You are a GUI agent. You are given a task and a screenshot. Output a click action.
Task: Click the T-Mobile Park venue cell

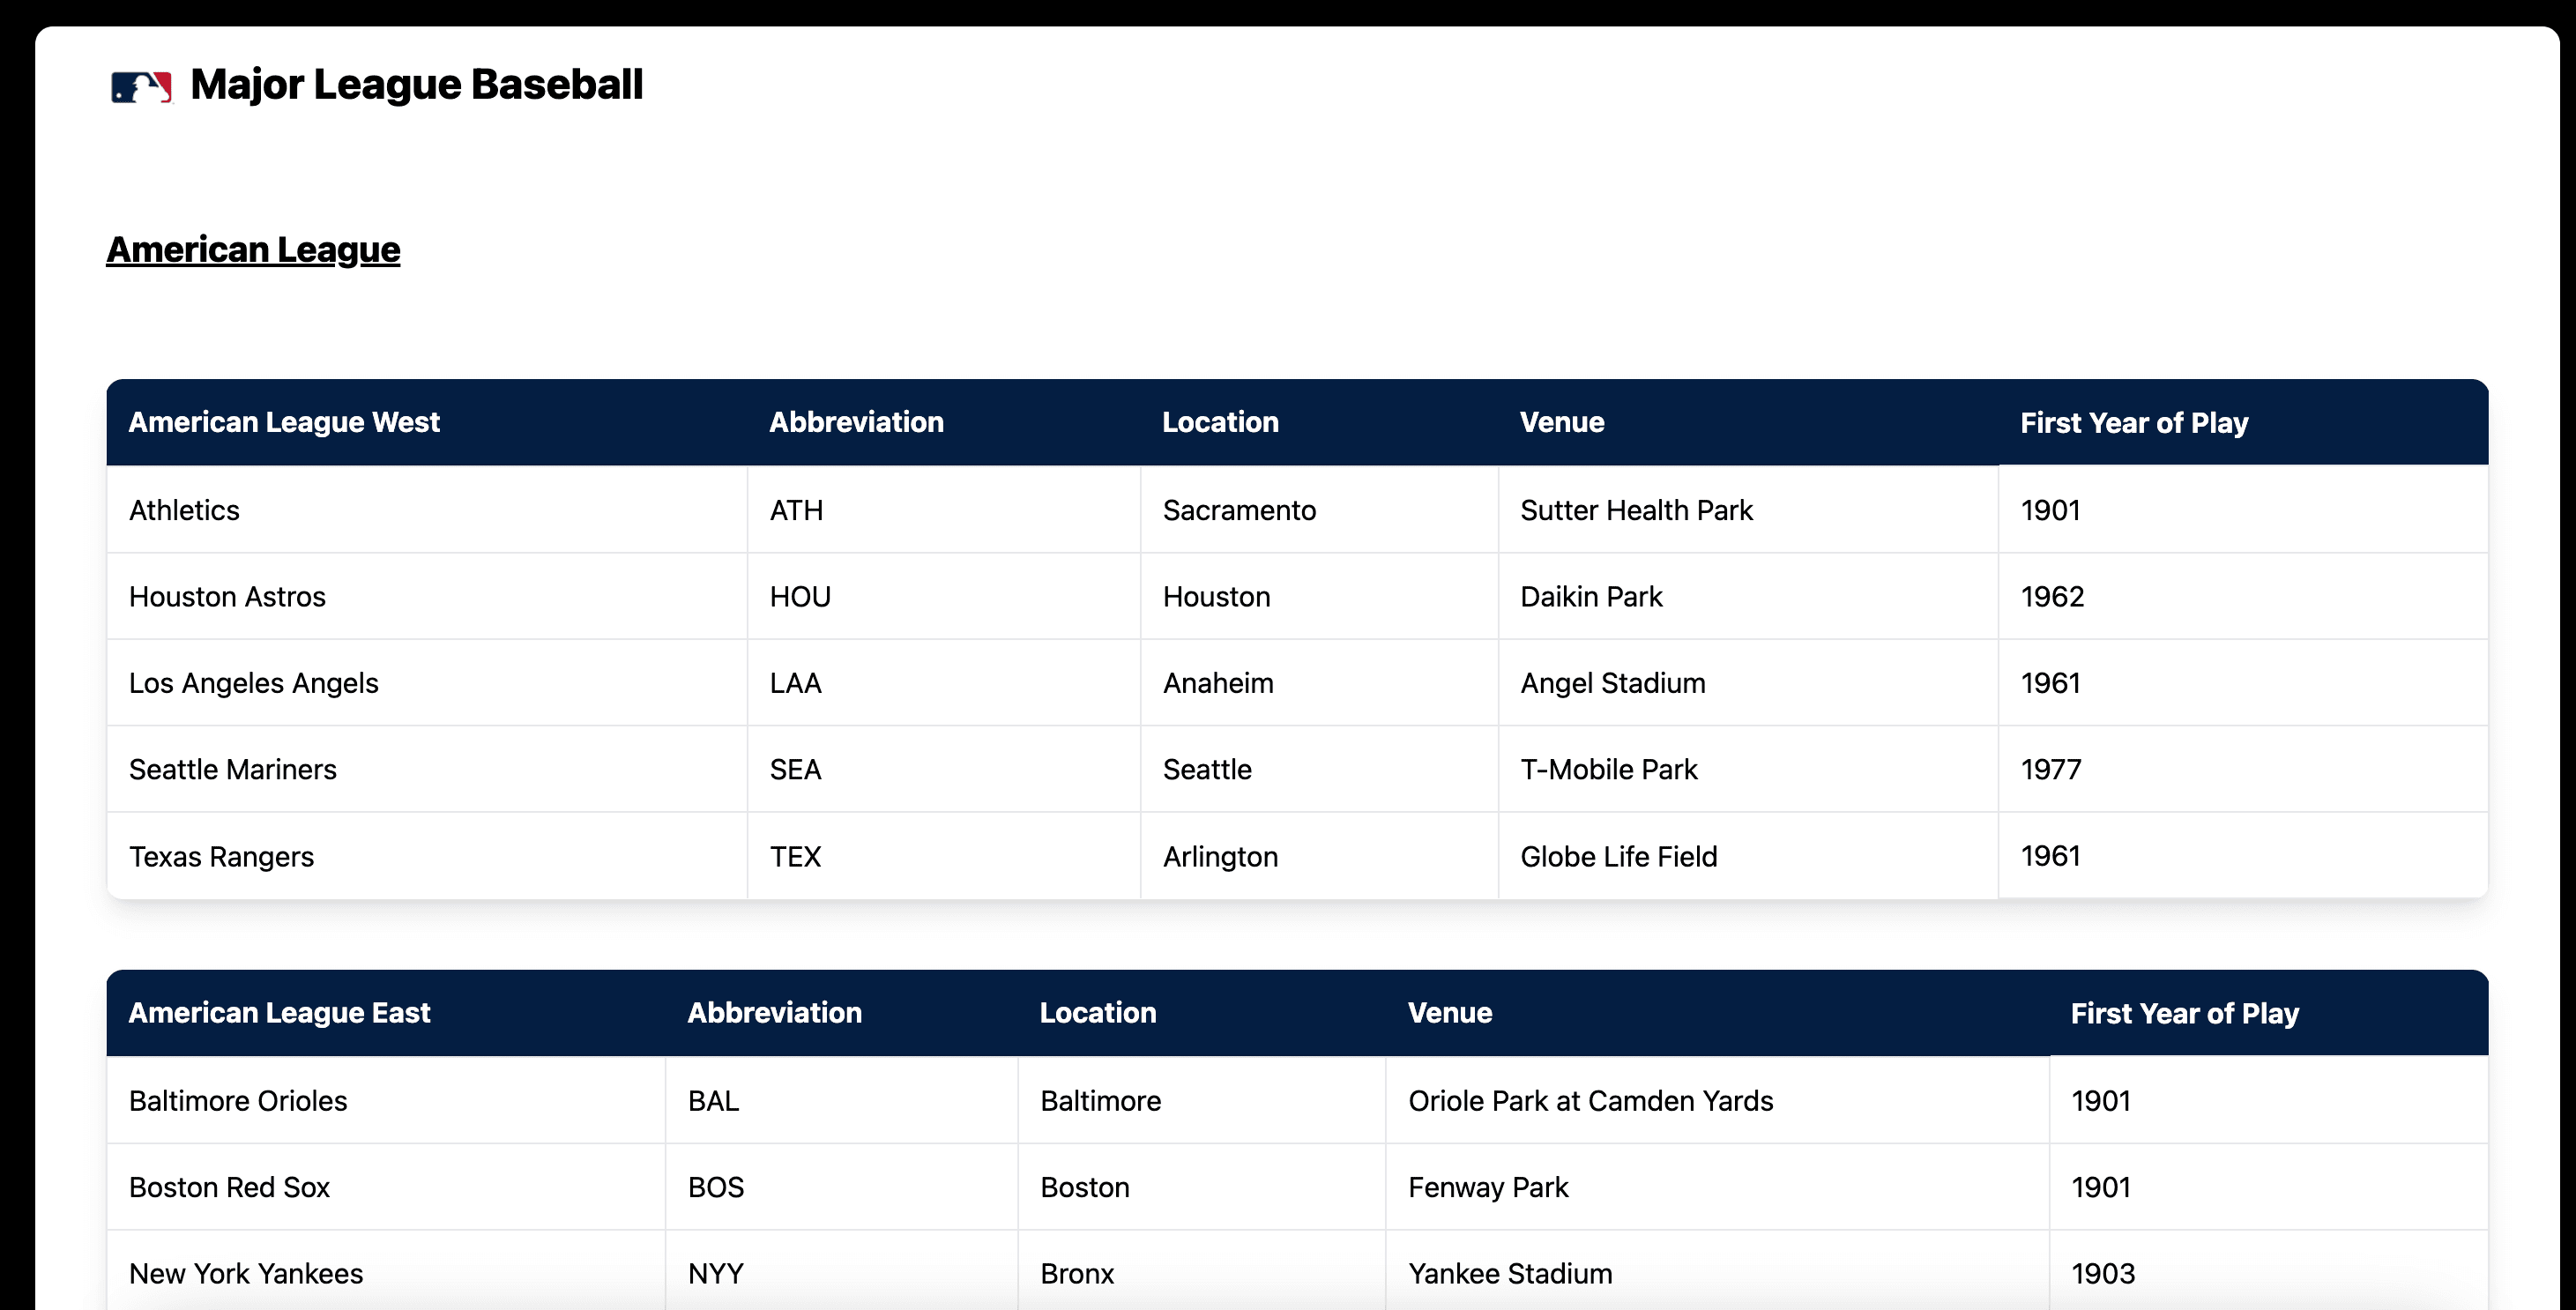[x=1749, y=770]
